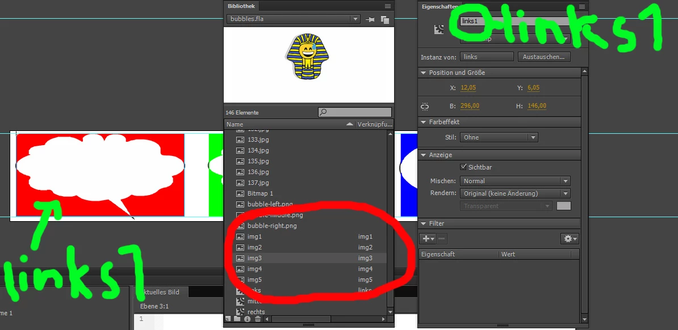This screenshot has width=678, height=330.
Task: Click the Austauschen button
Action: (544, 57)
